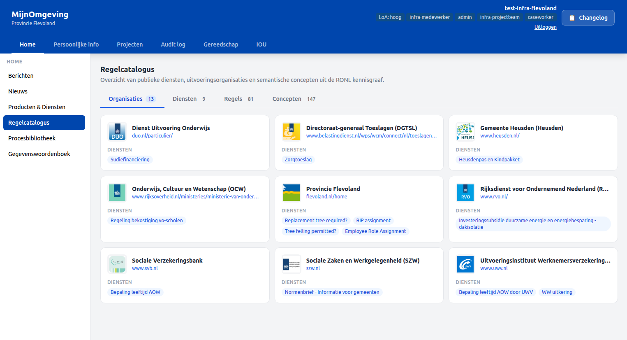Open the Audit log section
This screenshot has height=340, width=627.
coord(173,44)
